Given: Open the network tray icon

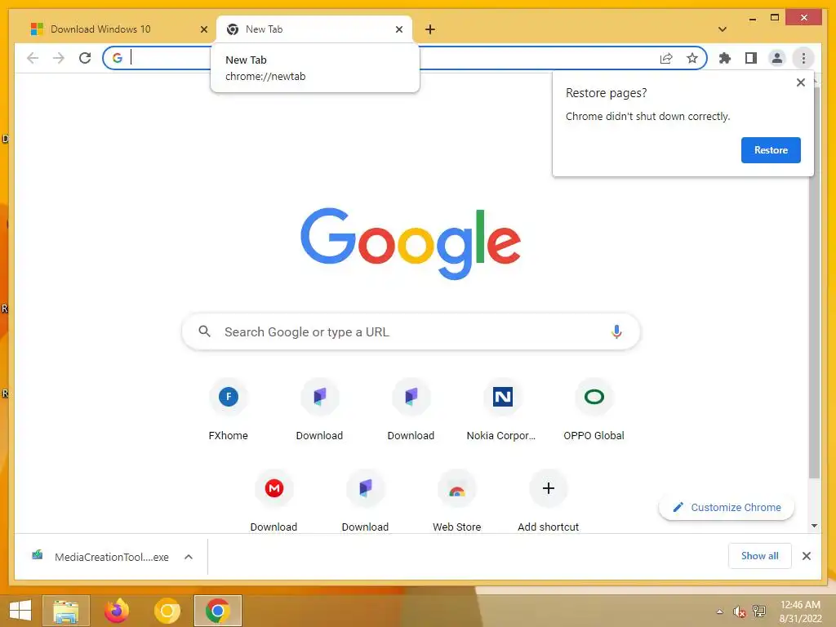Looking at the screenshot, I should point(758,611).
